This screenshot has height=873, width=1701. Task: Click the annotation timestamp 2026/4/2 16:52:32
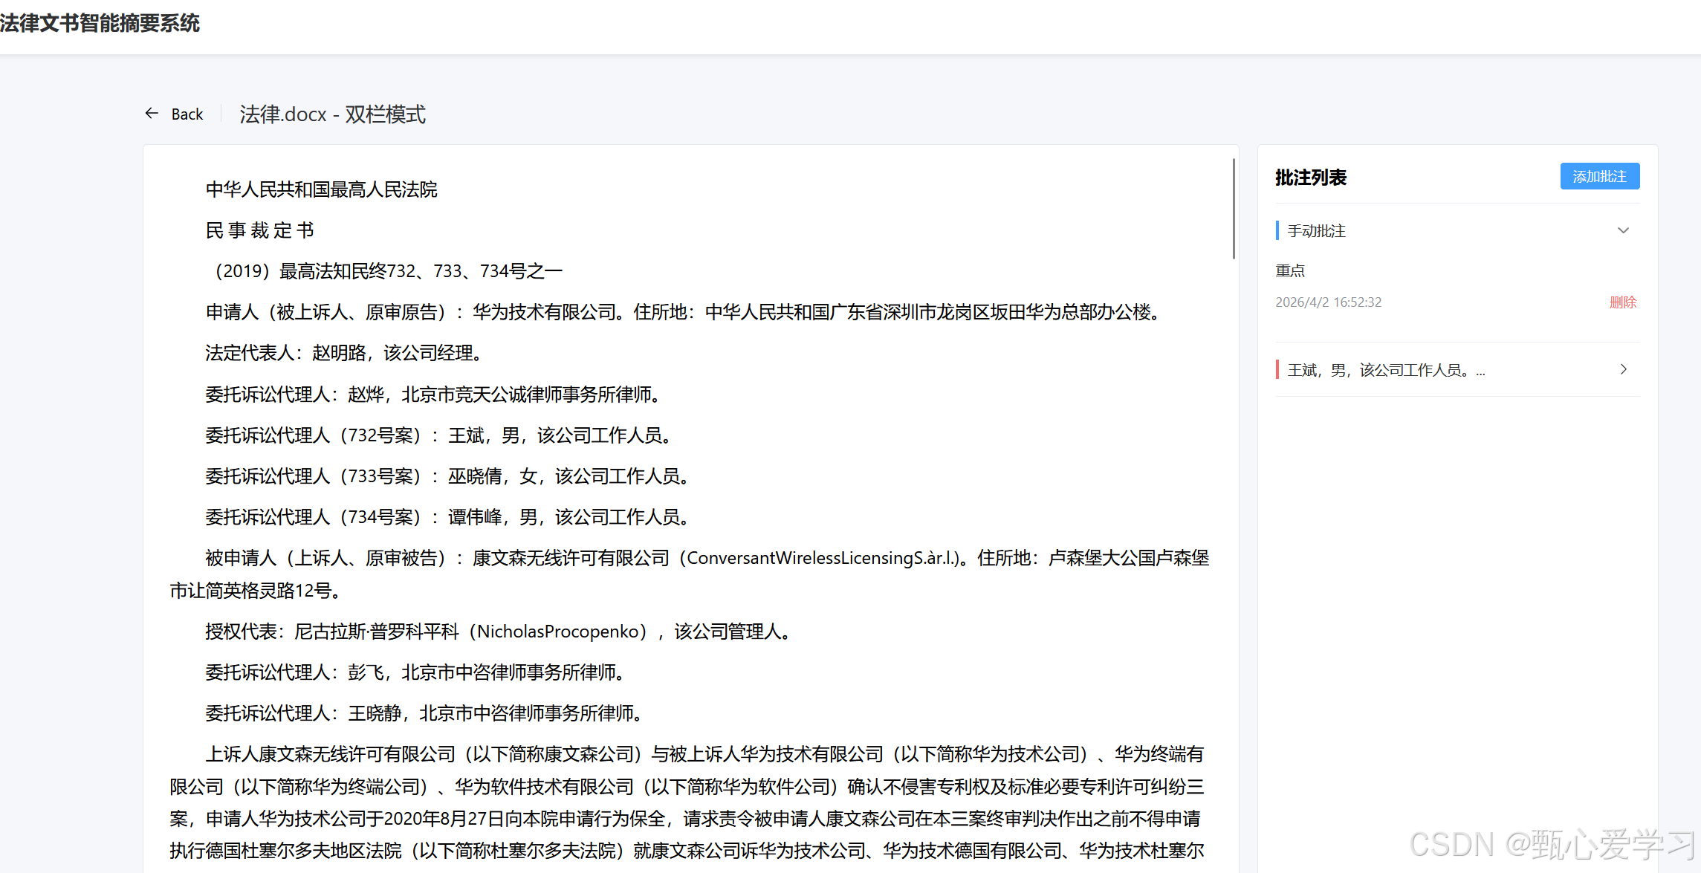(1328, 302)
